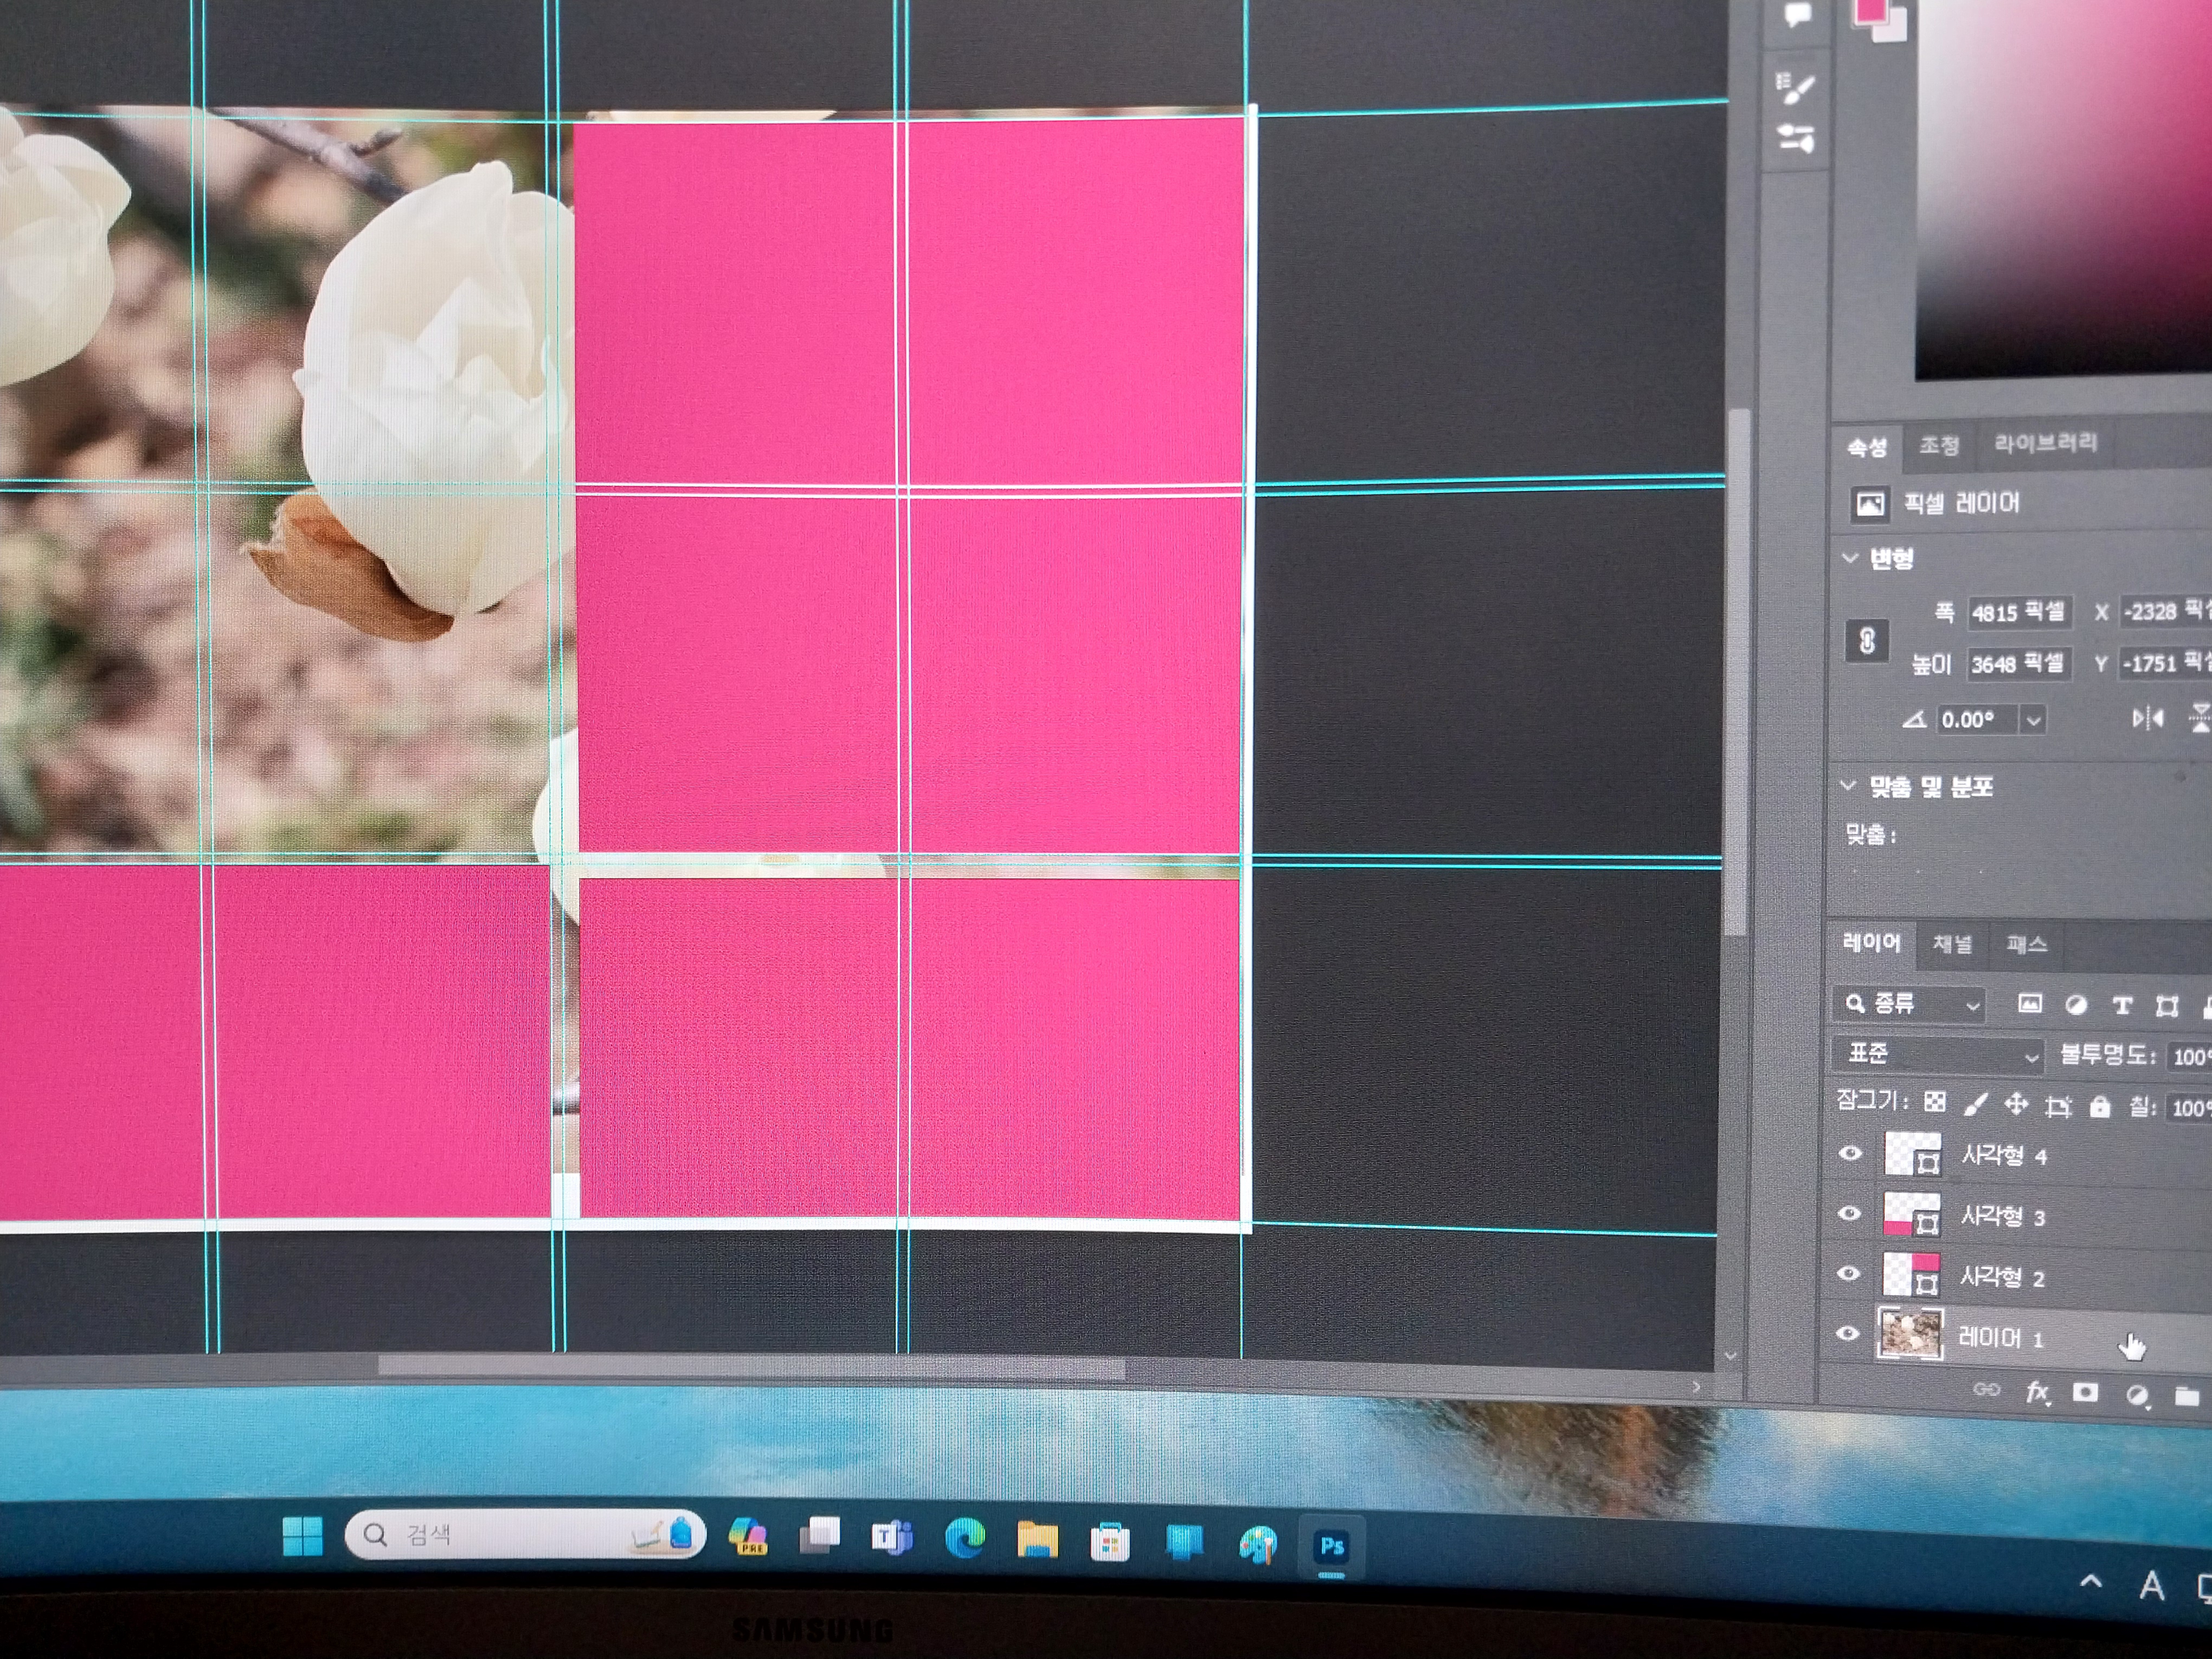Open the Brush Settings panel icon

[1795, 88]
